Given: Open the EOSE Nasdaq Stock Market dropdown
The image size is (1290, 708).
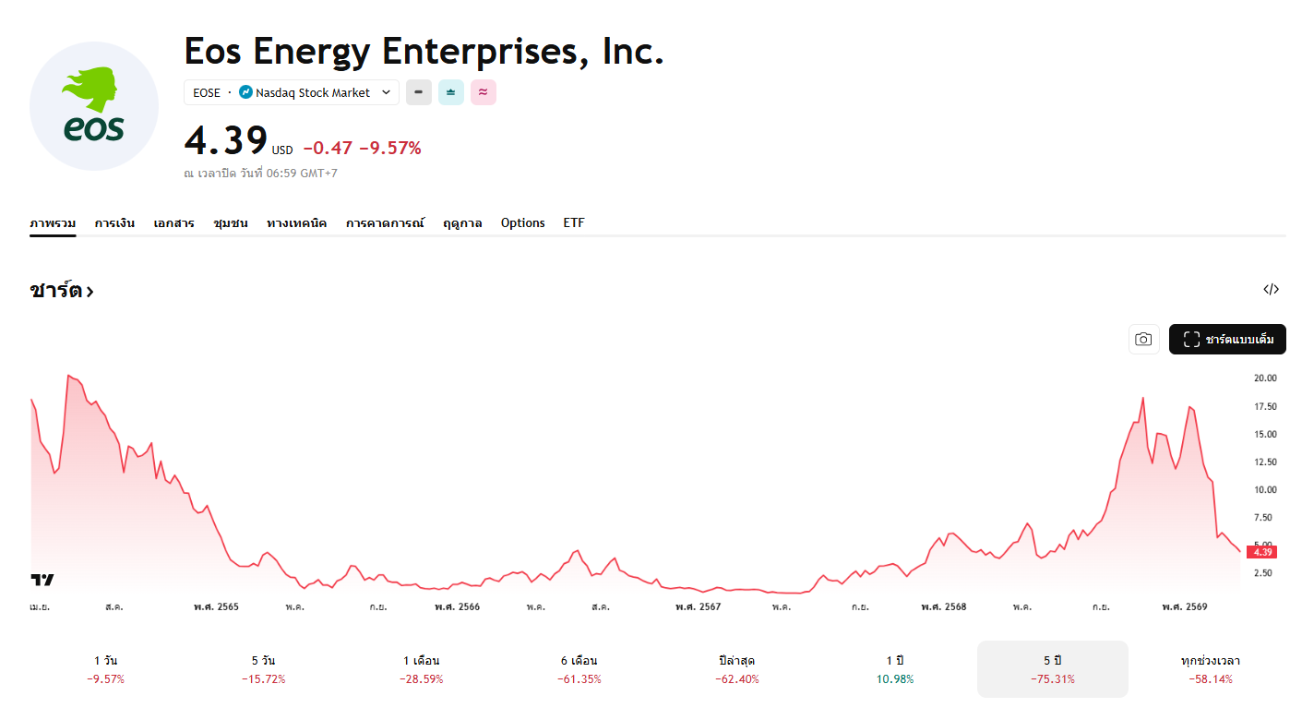Looking at the screenshot, I should (x=292, y=92).
